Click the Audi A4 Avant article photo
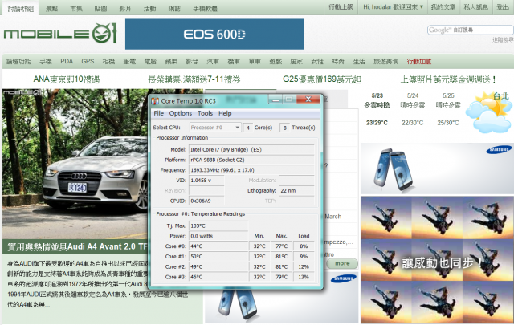Screen dimensions: 514x325 (x=75, y=164)
